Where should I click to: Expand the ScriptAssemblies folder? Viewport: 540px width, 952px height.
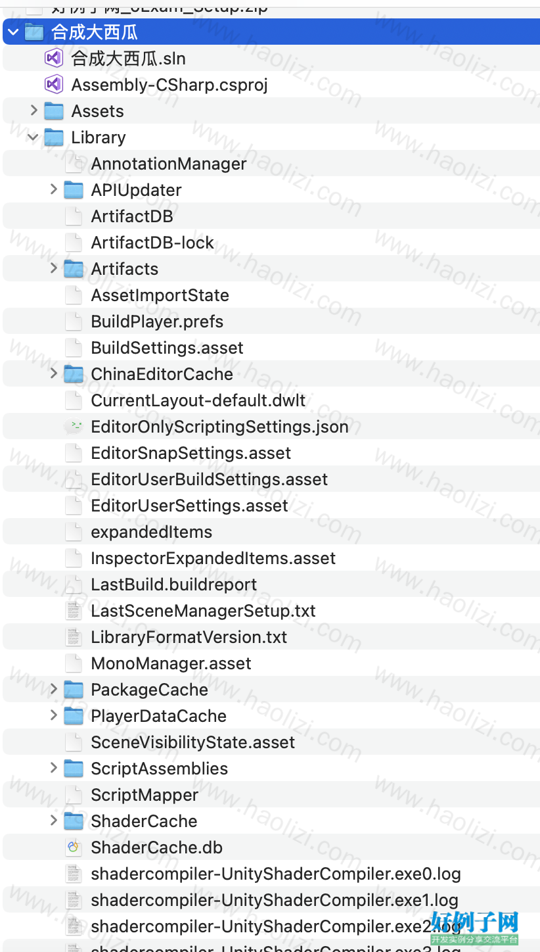click(x=54, y=768)
